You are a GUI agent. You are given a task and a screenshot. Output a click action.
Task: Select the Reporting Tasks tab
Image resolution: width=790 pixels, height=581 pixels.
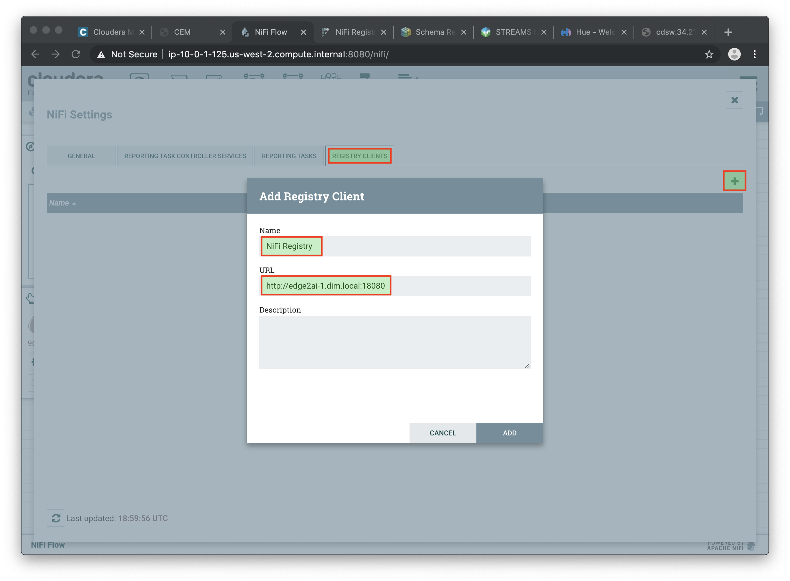[x=289, y=156]
